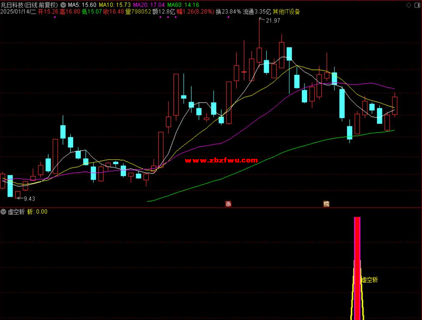Click the low price 低15.07
This screenshot has height=320, width=422.
click(x=92, y=12)
